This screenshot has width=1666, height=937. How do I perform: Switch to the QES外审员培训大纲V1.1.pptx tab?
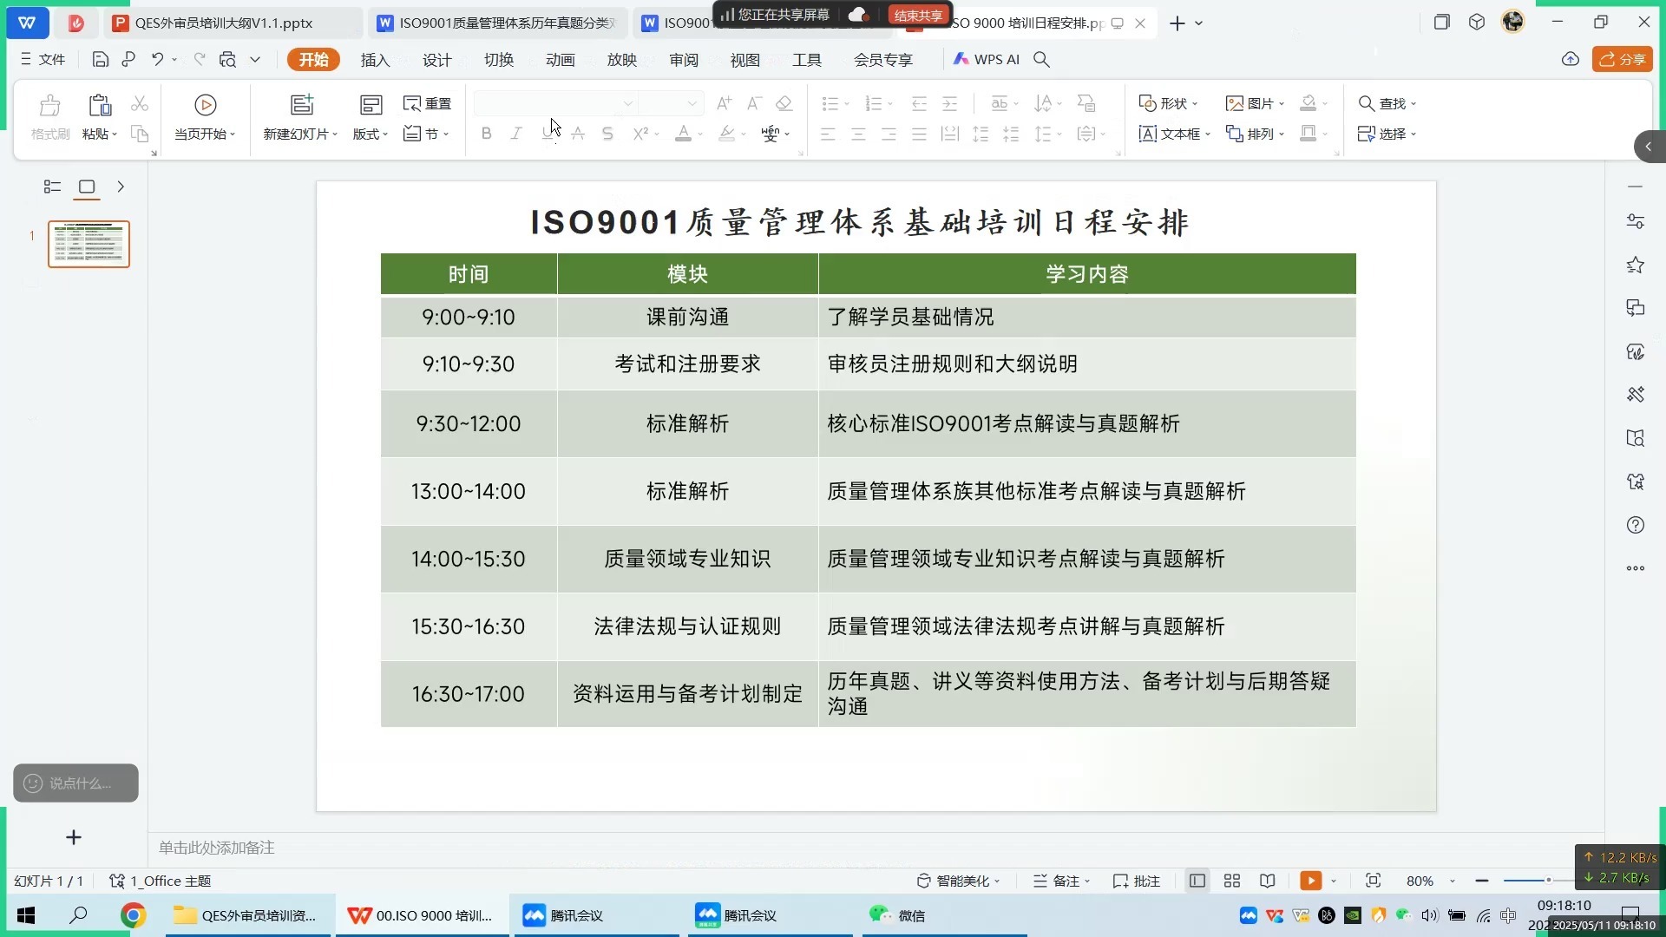point(224,23)
